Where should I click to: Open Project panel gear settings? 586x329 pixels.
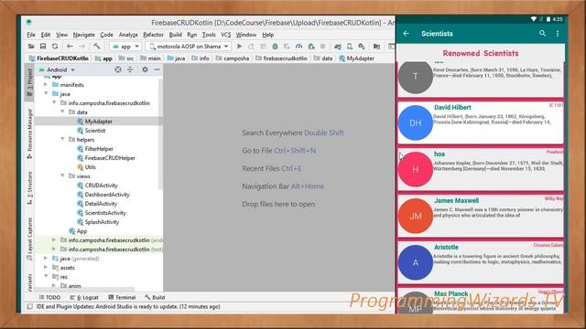tap(145, 69)
